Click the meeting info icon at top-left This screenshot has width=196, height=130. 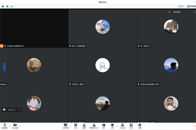(x=3, y=6)
